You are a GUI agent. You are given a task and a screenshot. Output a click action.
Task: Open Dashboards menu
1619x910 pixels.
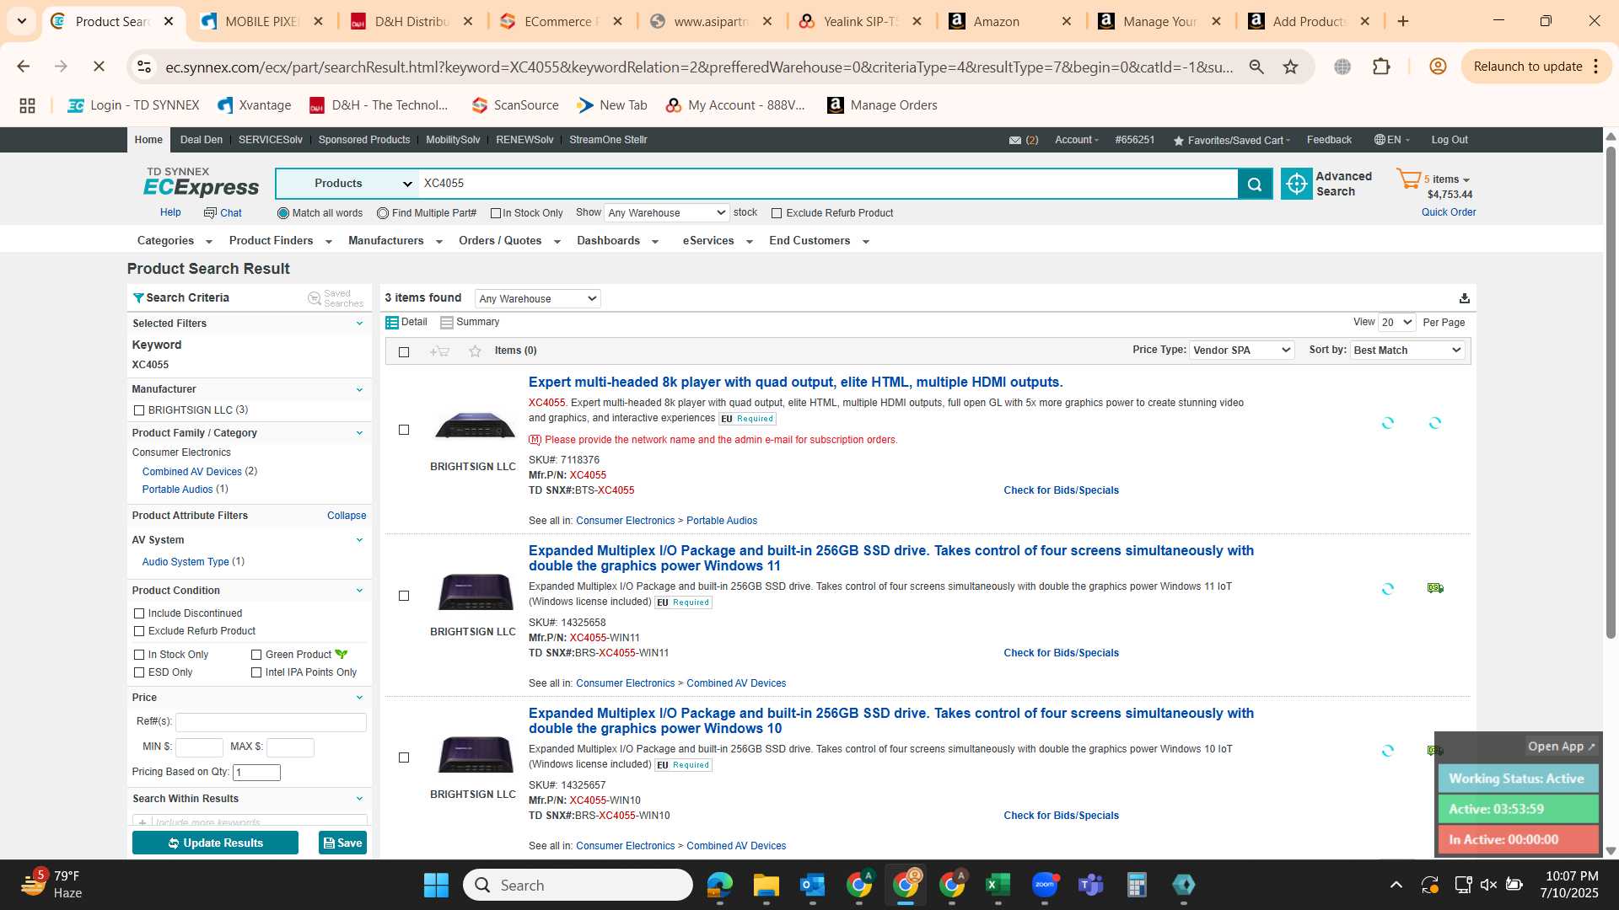tap(616, 241)
